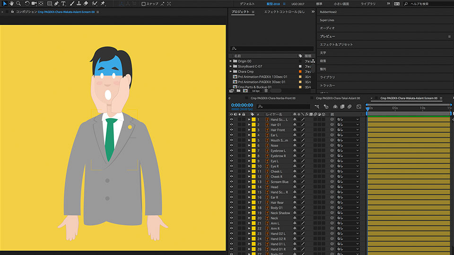Expand the Chara Cmp folder
Viewport: 454px width, 255px height.
coord(231,71)
